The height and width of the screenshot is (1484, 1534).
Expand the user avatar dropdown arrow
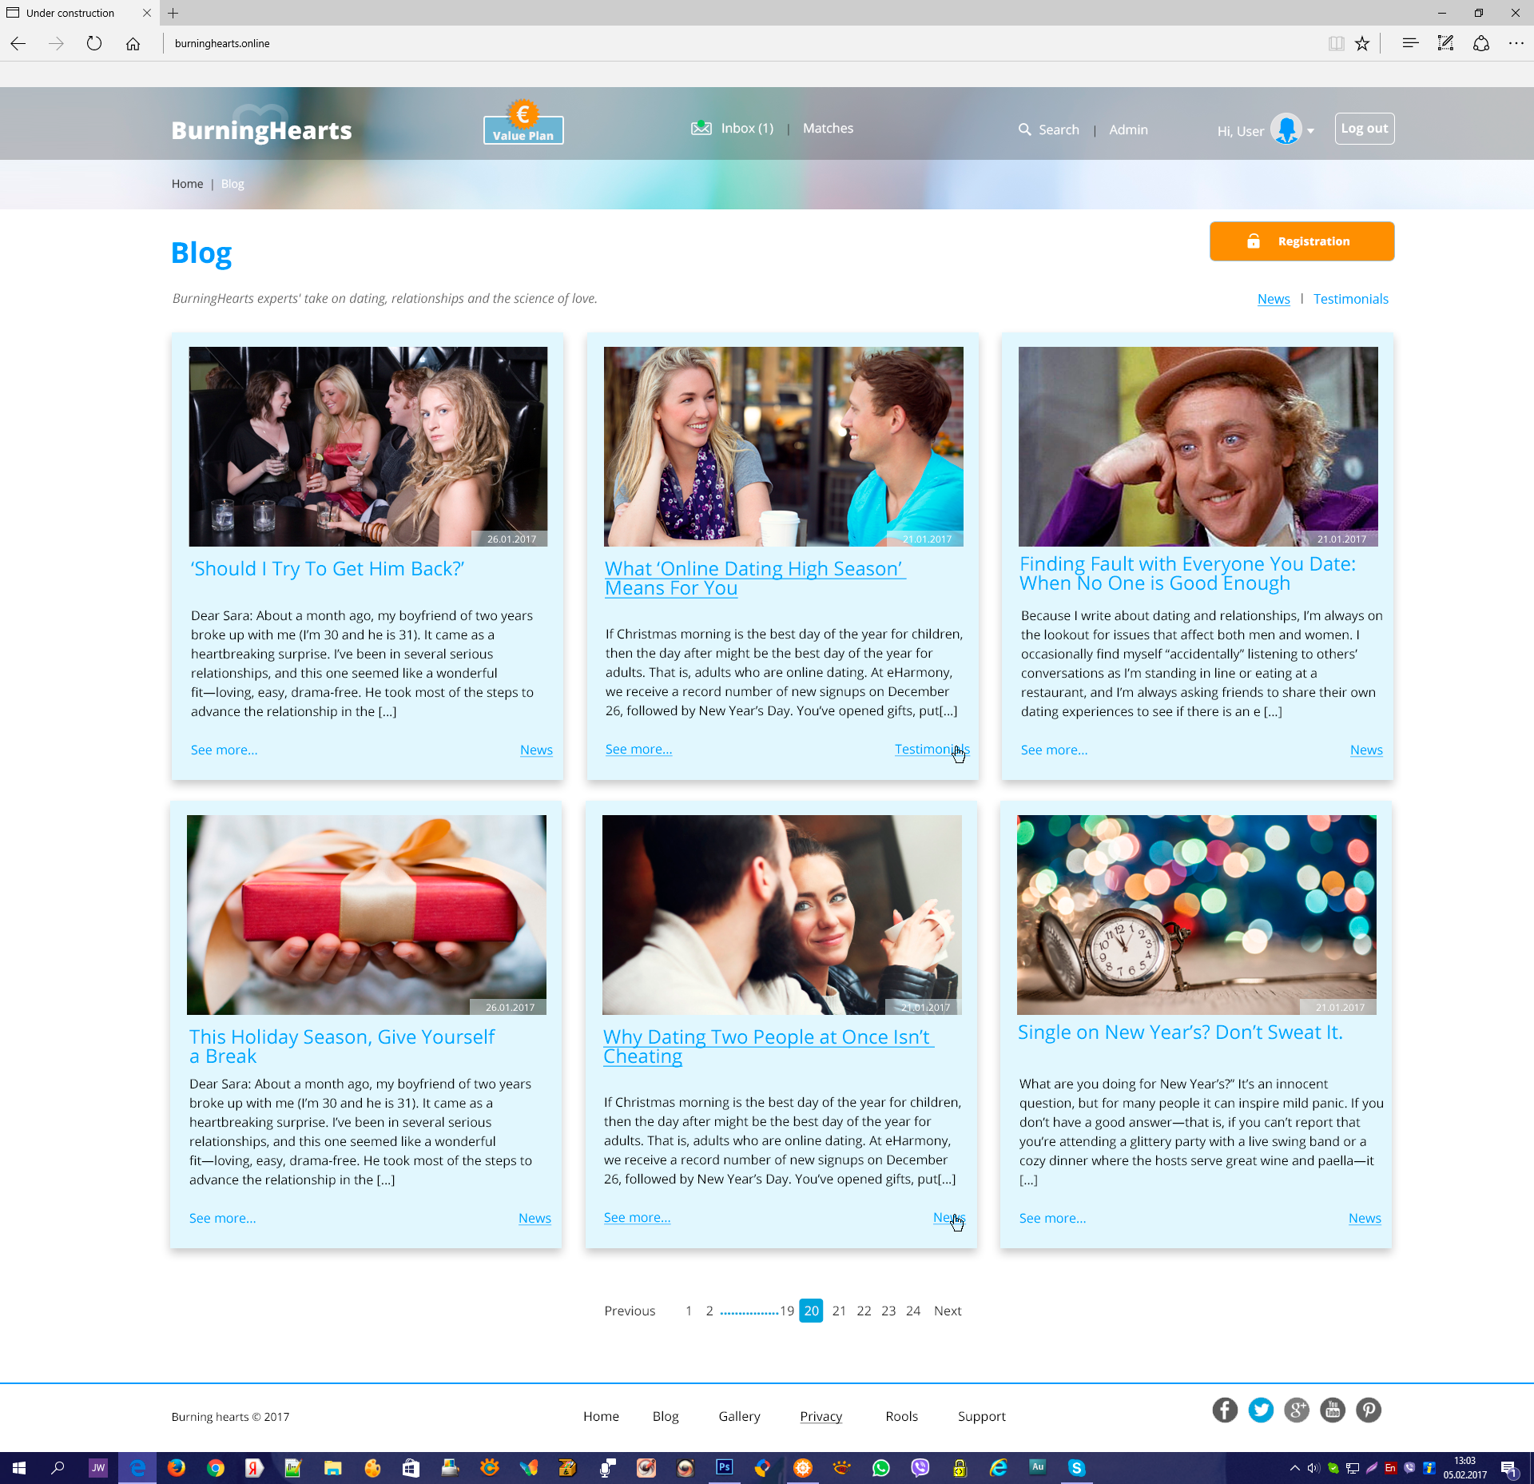(x=1311, y=131)
